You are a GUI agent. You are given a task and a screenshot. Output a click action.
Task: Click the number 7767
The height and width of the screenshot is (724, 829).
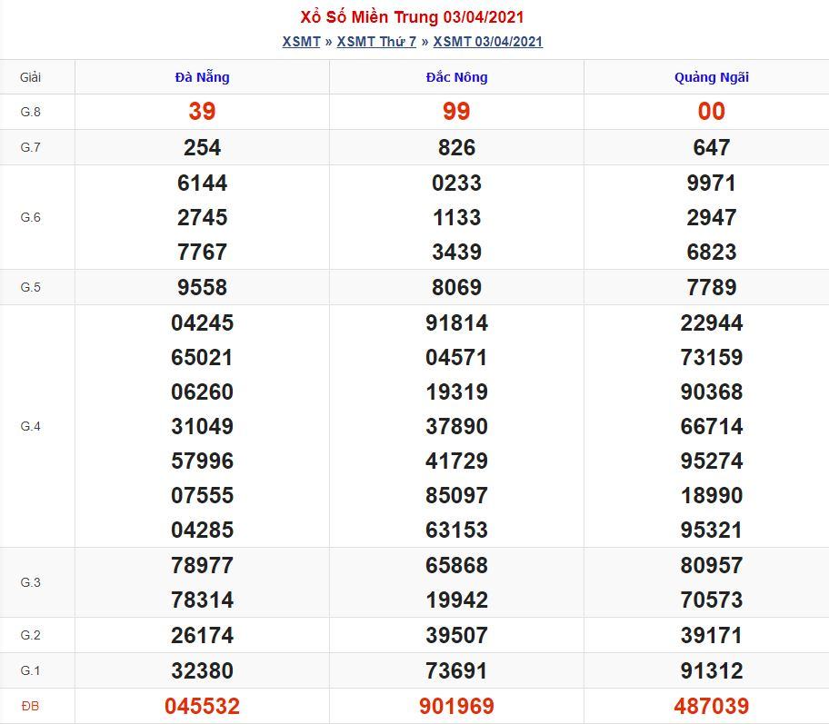tap(203, 252)
